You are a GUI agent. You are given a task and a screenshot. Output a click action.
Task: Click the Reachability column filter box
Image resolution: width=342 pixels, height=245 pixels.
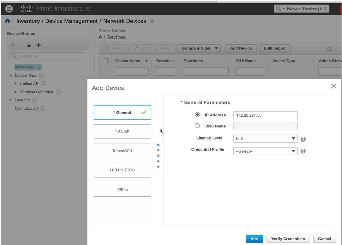coord(165,71)
